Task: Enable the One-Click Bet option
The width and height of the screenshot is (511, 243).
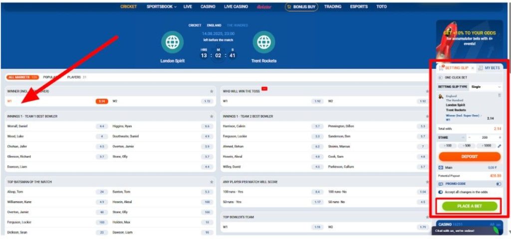Action: 441,78
